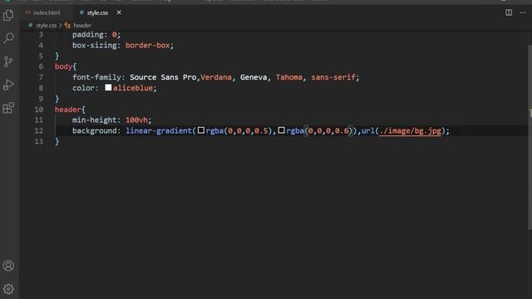Click the 'aliceblue' color value text

tap(133, 88)
